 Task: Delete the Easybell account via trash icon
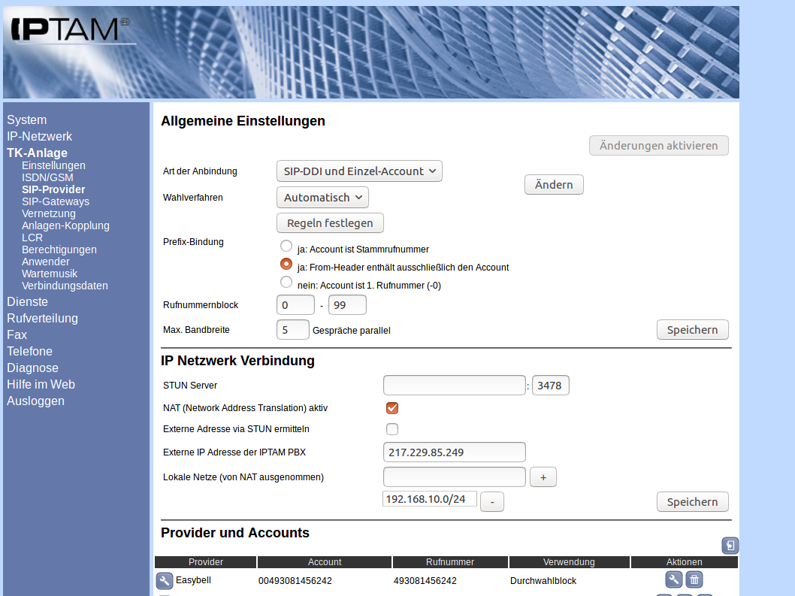click(694, 579)
